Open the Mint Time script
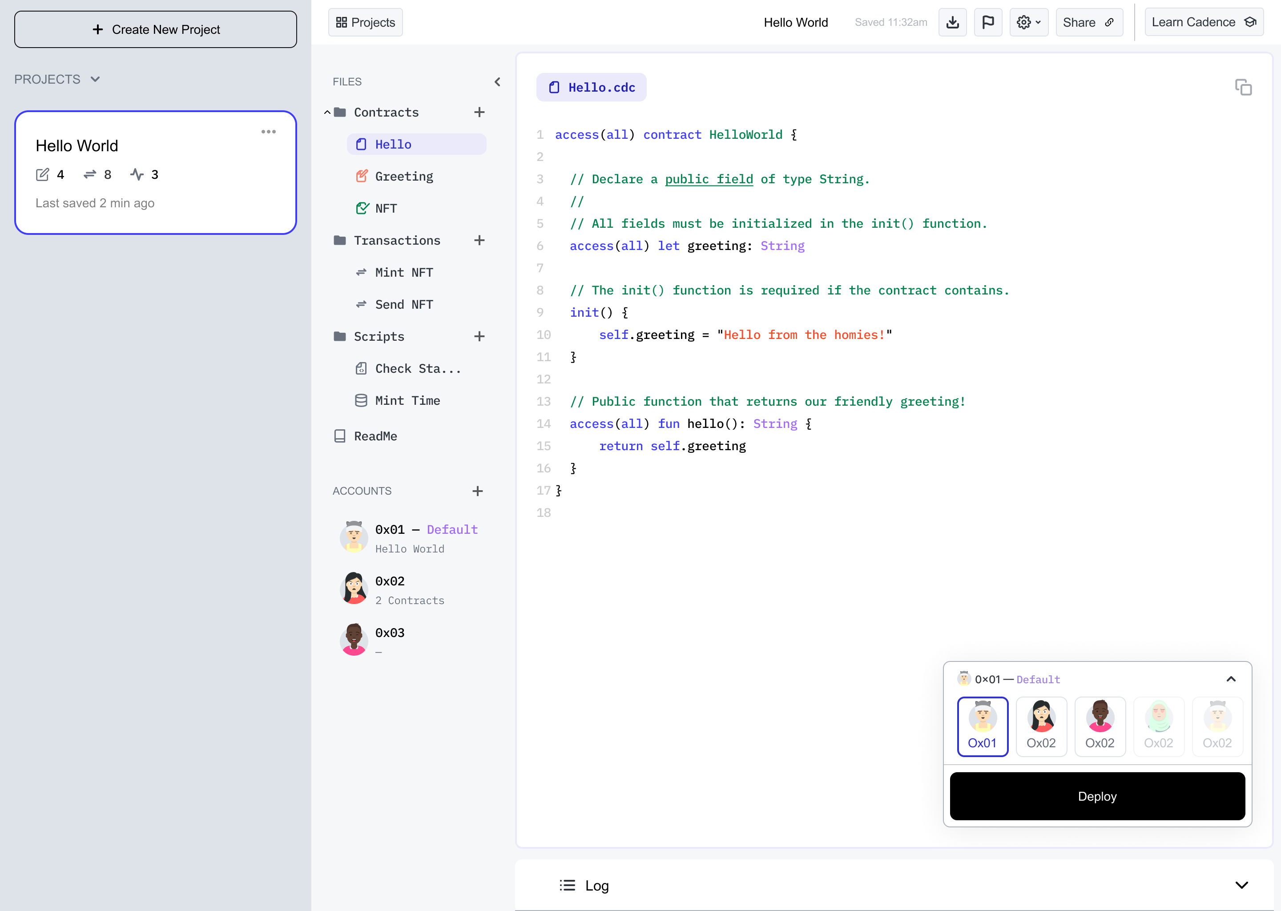The width and height of the screenshot is (1281, 911). click(408, 400)
